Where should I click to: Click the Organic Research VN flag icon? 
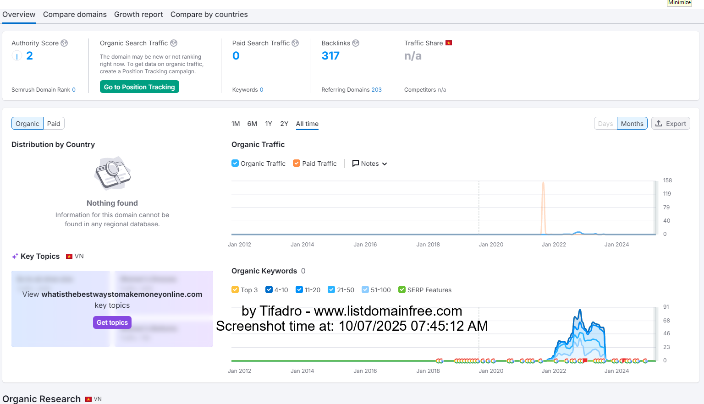[x=88, y=399]
